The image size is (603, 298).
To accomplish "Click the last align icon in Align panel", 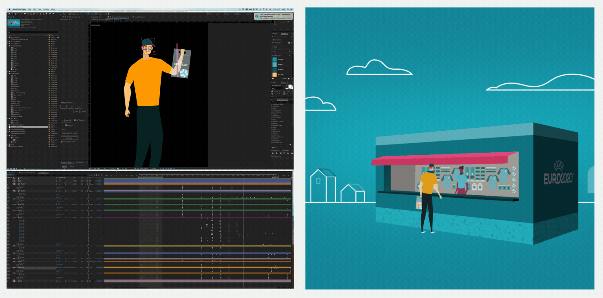I will point(292,153).
